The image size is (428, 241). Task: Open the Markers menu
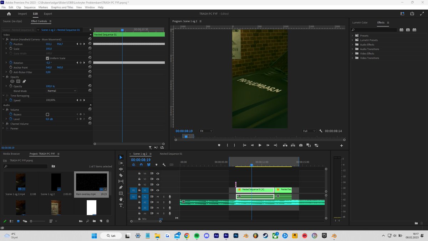point(43,7)
